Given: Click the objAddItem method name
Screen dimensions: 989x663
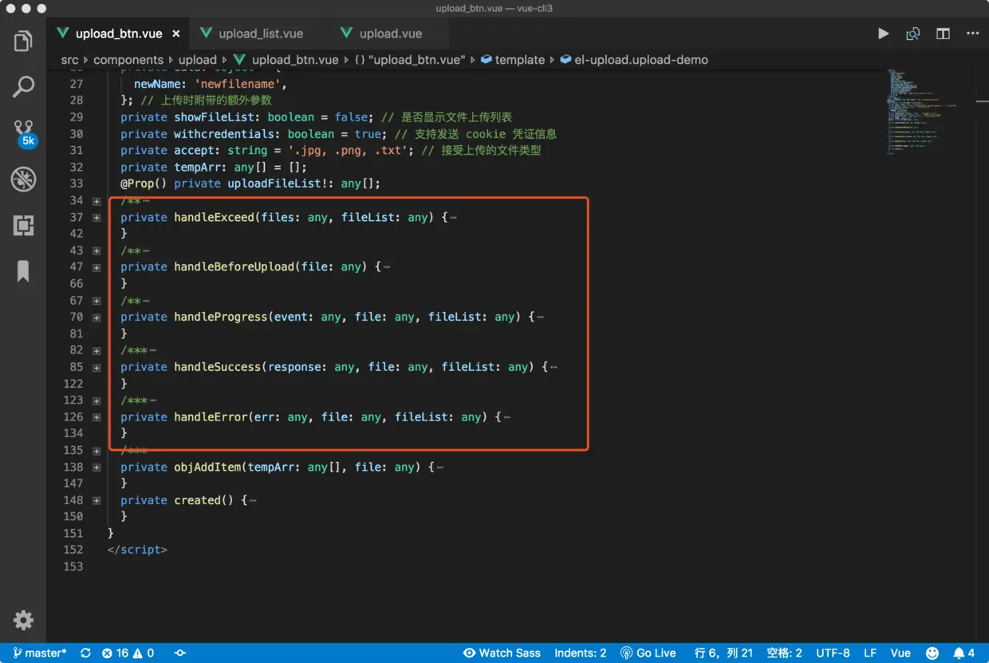Looking at the screenshot, I should point(207,468).
